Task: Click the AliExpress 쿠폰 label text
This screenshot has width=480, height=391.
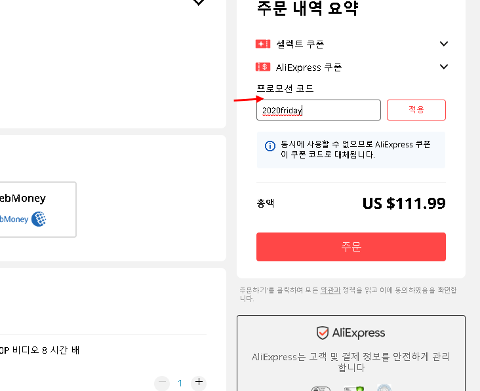Action: tap(309, 67)
